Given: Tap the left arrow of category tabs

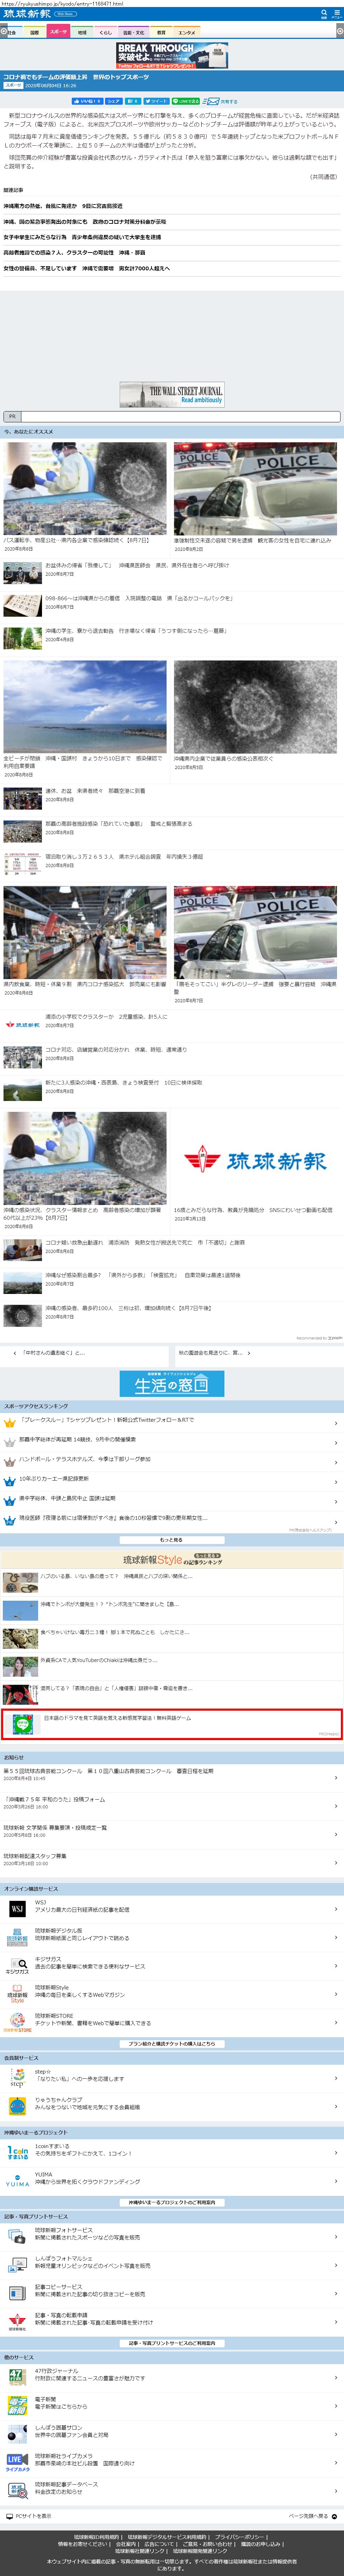Looking at the screenshot, I should pyautogui.click(x=4, y=32).
